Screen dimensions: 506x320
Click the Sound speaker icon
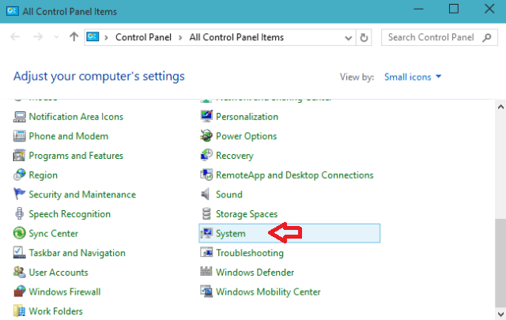pyautogui.click(x=206, y=194)
